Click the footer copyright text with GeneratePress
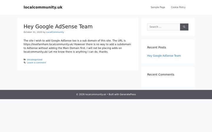This screenshot has height=132, width=212. coord(106,94)
